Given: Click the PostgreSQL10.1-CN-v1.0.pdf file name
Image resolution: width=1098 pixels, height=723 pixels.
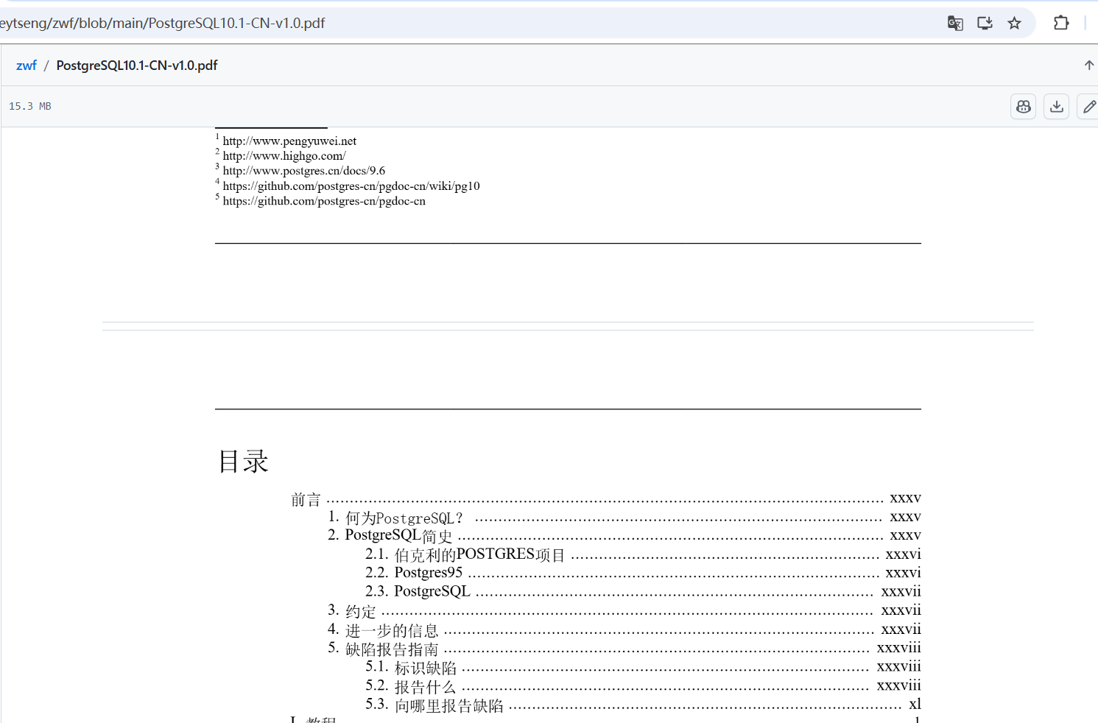Looking at the screenshot, I should 137,66.
